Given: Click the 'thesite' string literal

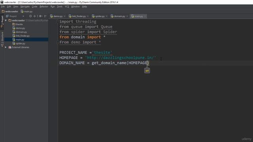Looking at the screenshot, I should (102, 52).
